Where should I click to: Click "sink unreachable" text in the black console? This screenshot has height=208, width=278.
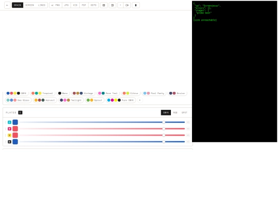point(205,20)
